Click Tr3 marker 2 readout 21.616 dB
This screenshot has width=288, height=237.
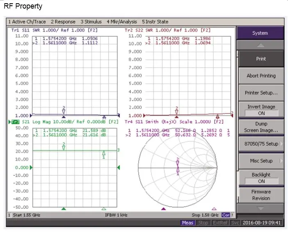(x=94, y=135)
